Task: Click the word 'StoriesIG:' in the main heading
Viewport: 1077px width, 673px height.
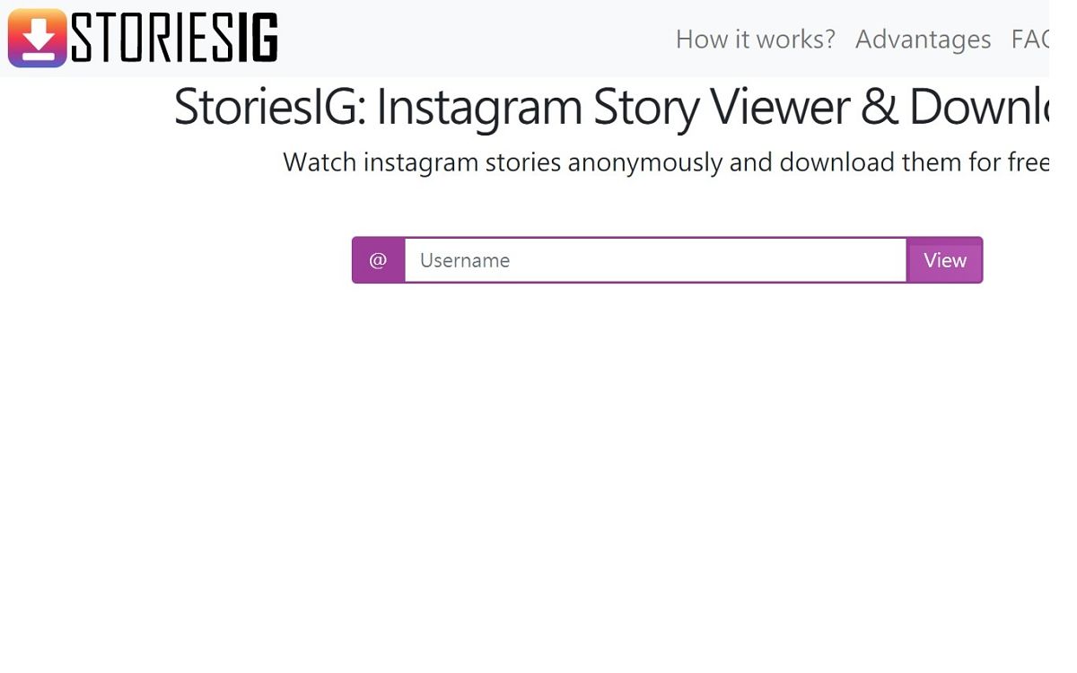Action: (x=268, y=107)
